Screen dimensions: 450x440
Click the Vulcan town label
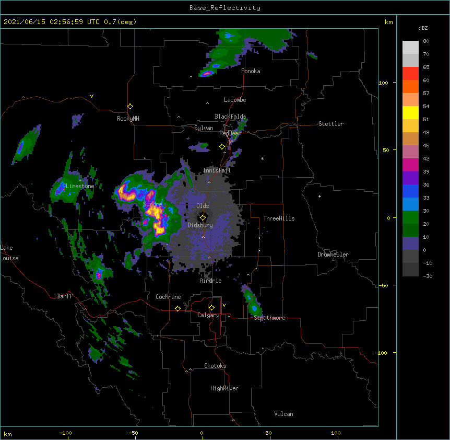click(x=283, y=414)
